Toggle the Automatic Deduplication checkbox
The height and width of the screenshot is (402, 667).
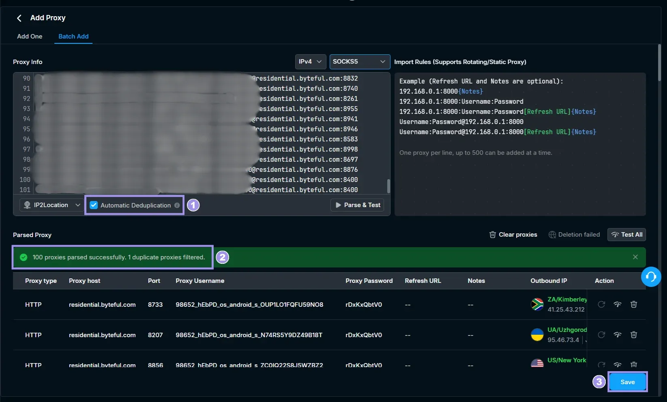[94, 205]
